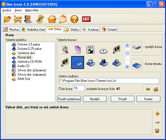Click the Nynější button

click(95, 99)
